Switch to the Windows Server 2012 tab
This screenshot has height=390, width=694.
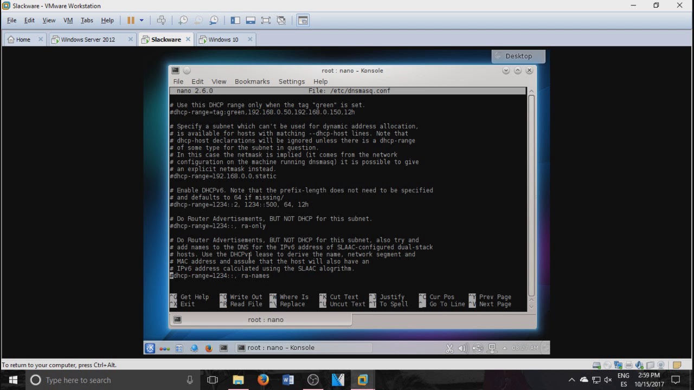pos(87,40)
